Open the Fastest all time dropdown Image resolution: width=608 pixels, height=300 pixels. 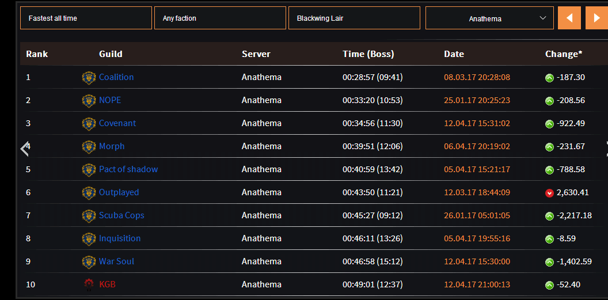pyautogui.click(x=86, y=18)
